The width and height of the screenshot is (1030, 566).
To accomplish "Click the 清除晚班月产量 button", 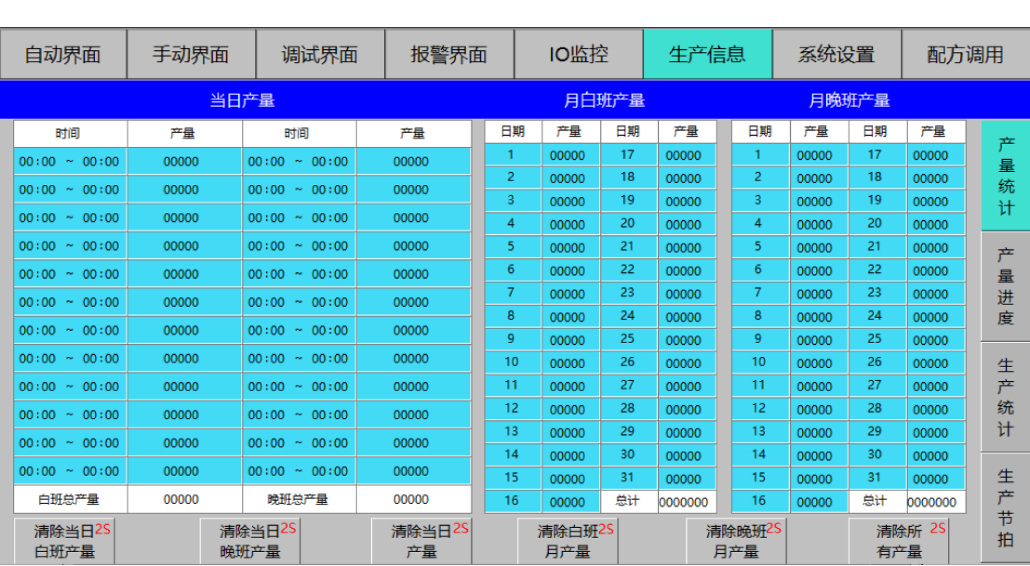I will pos(736,541).
